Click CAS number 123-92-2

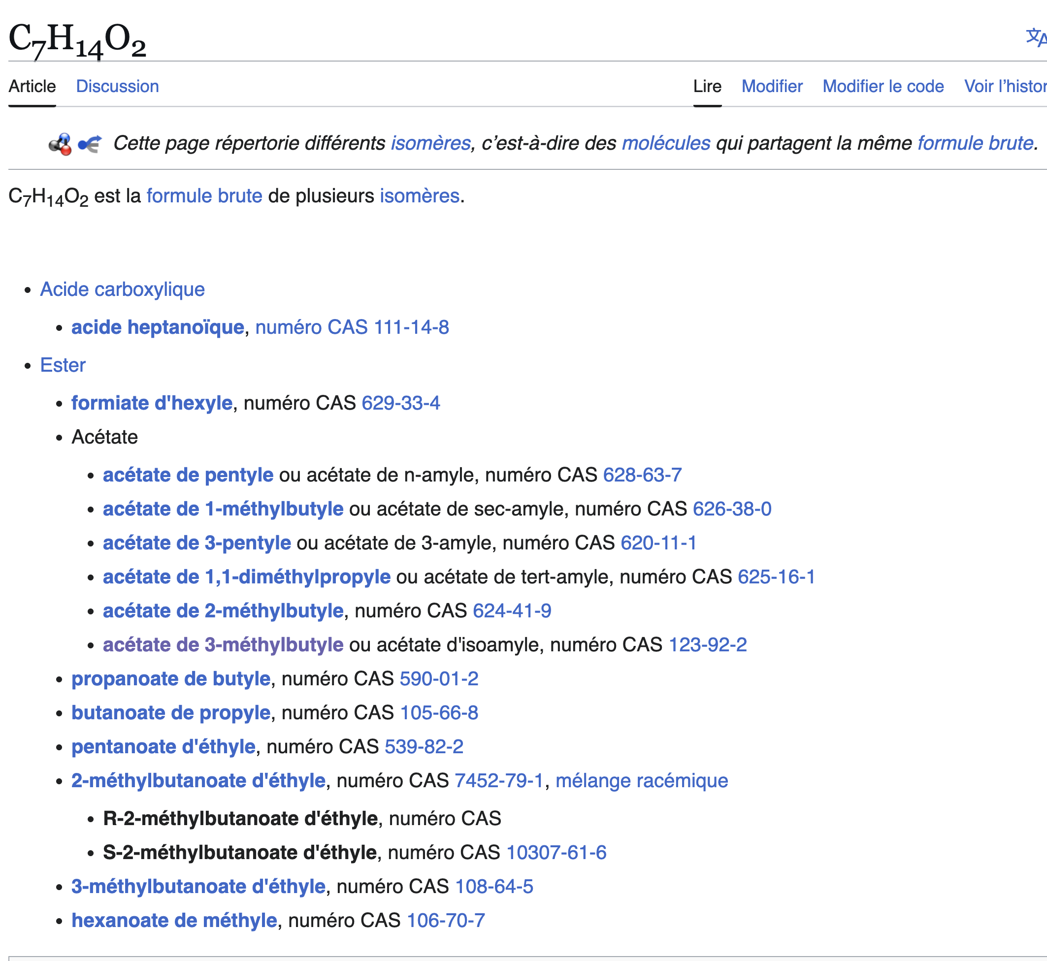[708, 645]
